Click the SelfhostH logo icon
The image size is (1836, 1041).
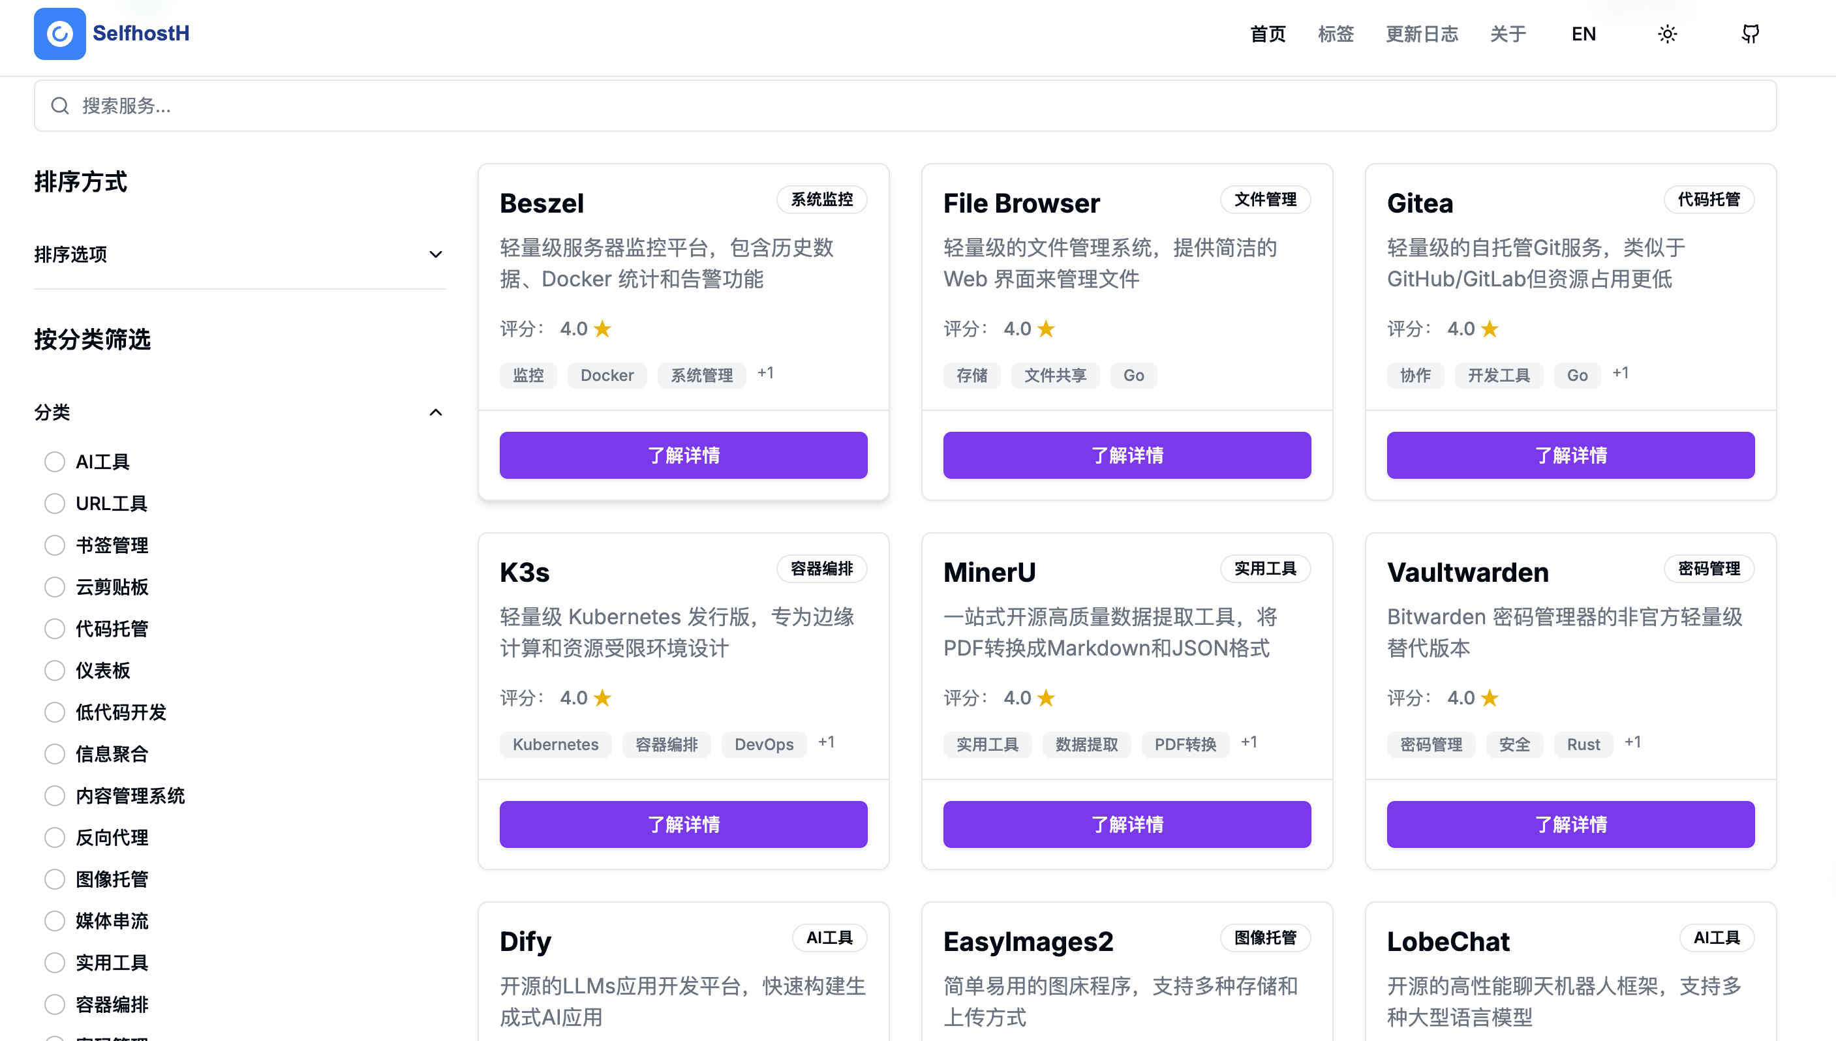coord(59,34)
